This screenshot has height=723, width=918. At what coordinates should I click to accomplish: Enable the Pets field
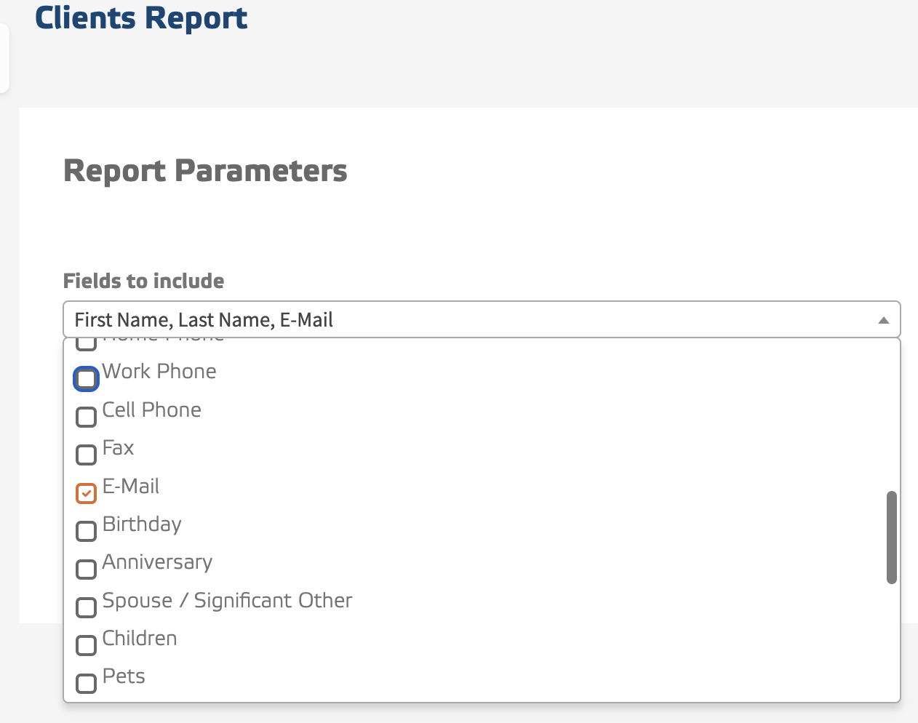[x=86, y=683]
